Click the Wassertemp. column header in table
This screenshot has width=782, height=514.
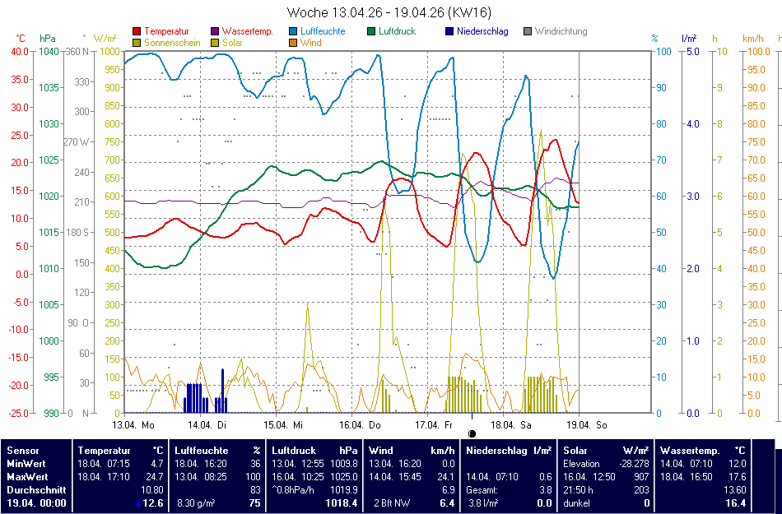(691, 451)
